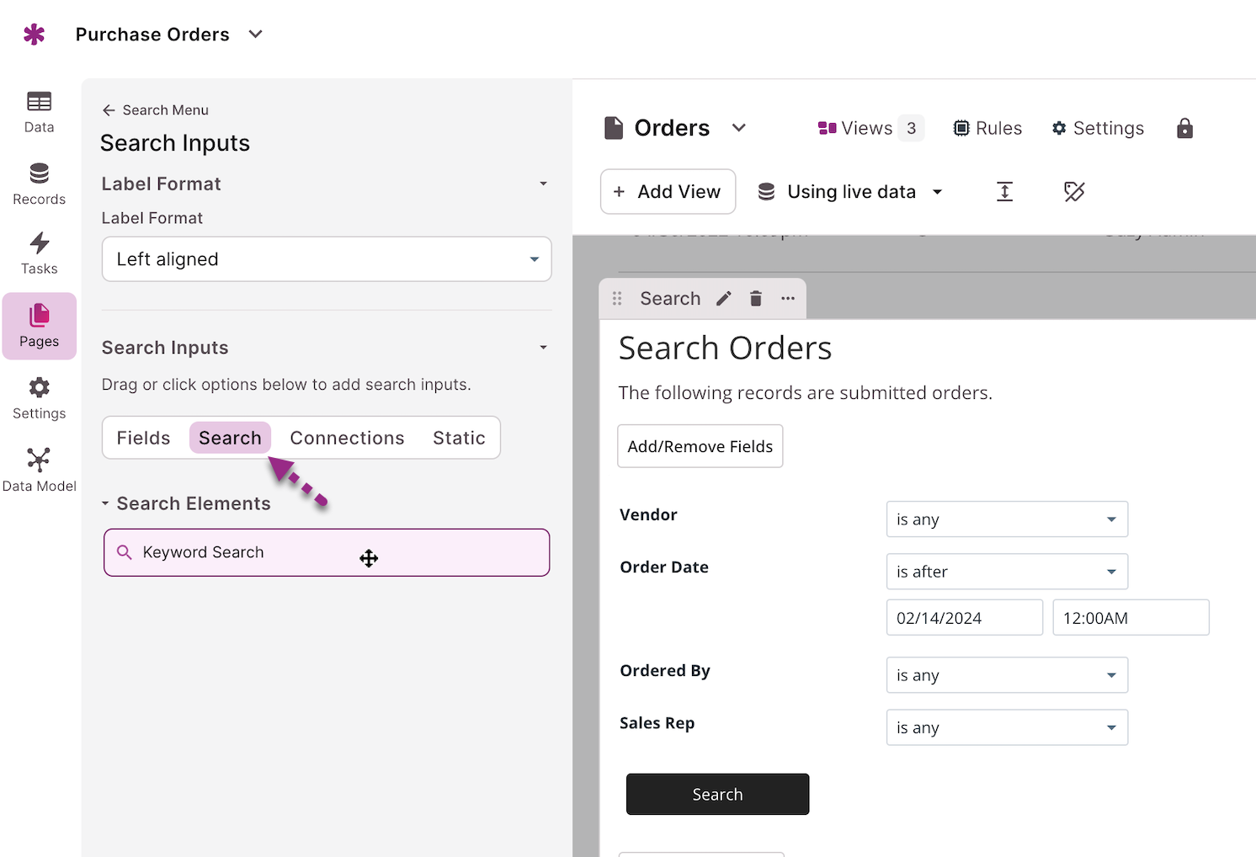The height and width of the screenshot is (857, 1256).
Task: Collapse the Search Elements section
Action: click(106, 503)
